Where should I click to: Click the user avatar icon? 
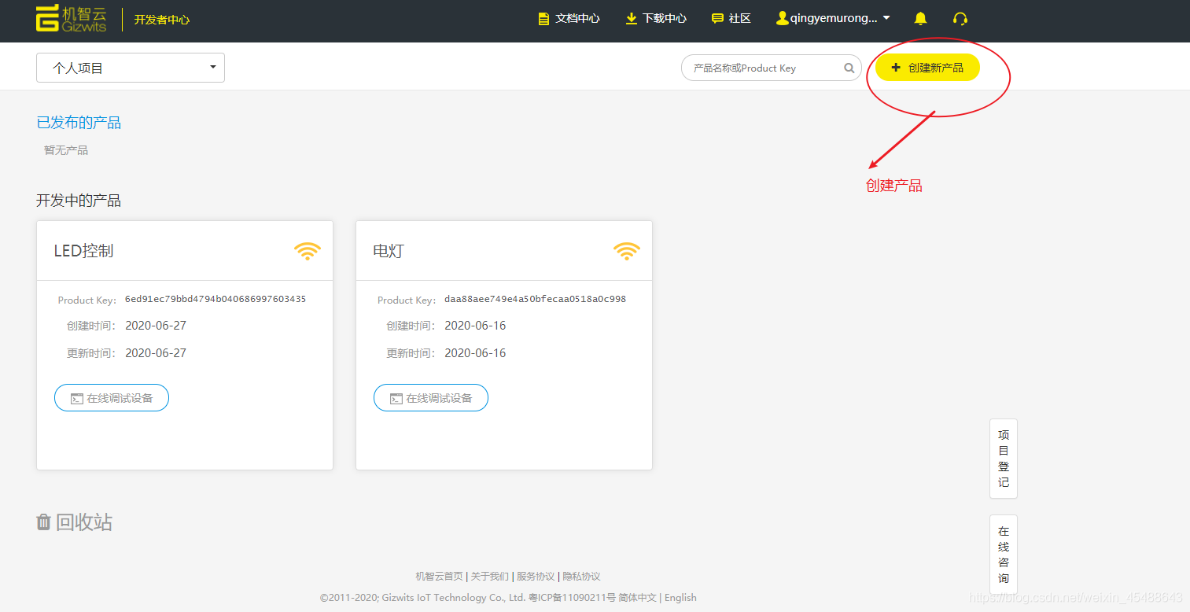[782, 18]
